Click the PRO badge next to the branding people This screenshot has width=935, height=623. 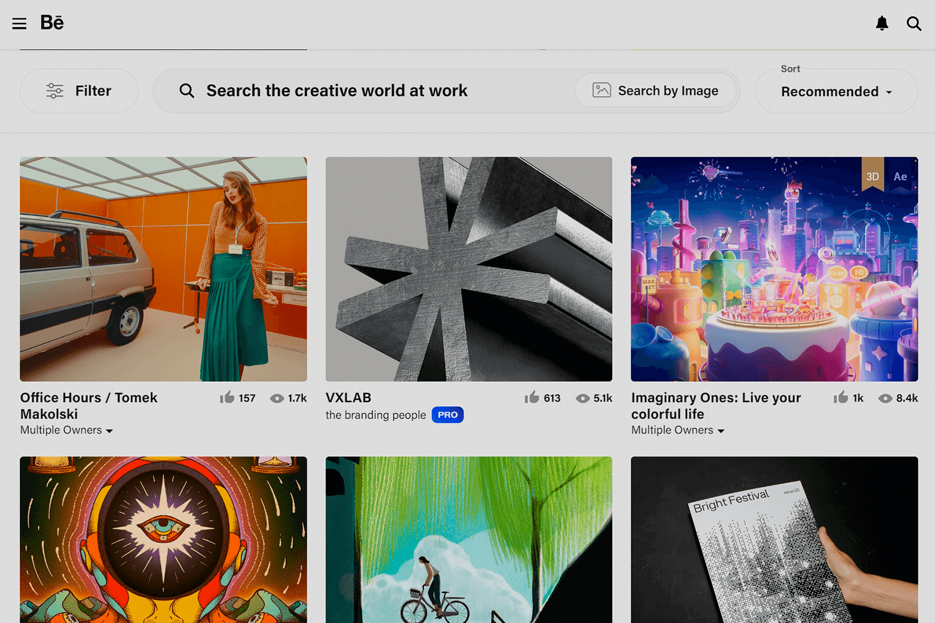click(x=448, y=415)
